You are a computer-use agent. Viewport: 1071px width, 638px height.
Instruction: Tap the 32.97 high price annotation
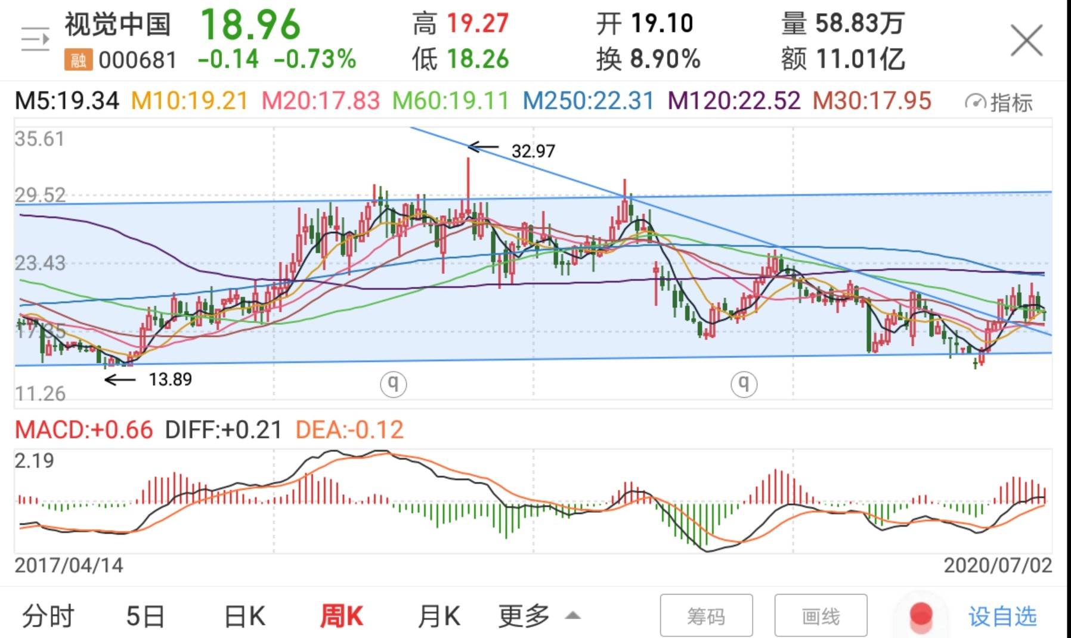click(533, 151)
